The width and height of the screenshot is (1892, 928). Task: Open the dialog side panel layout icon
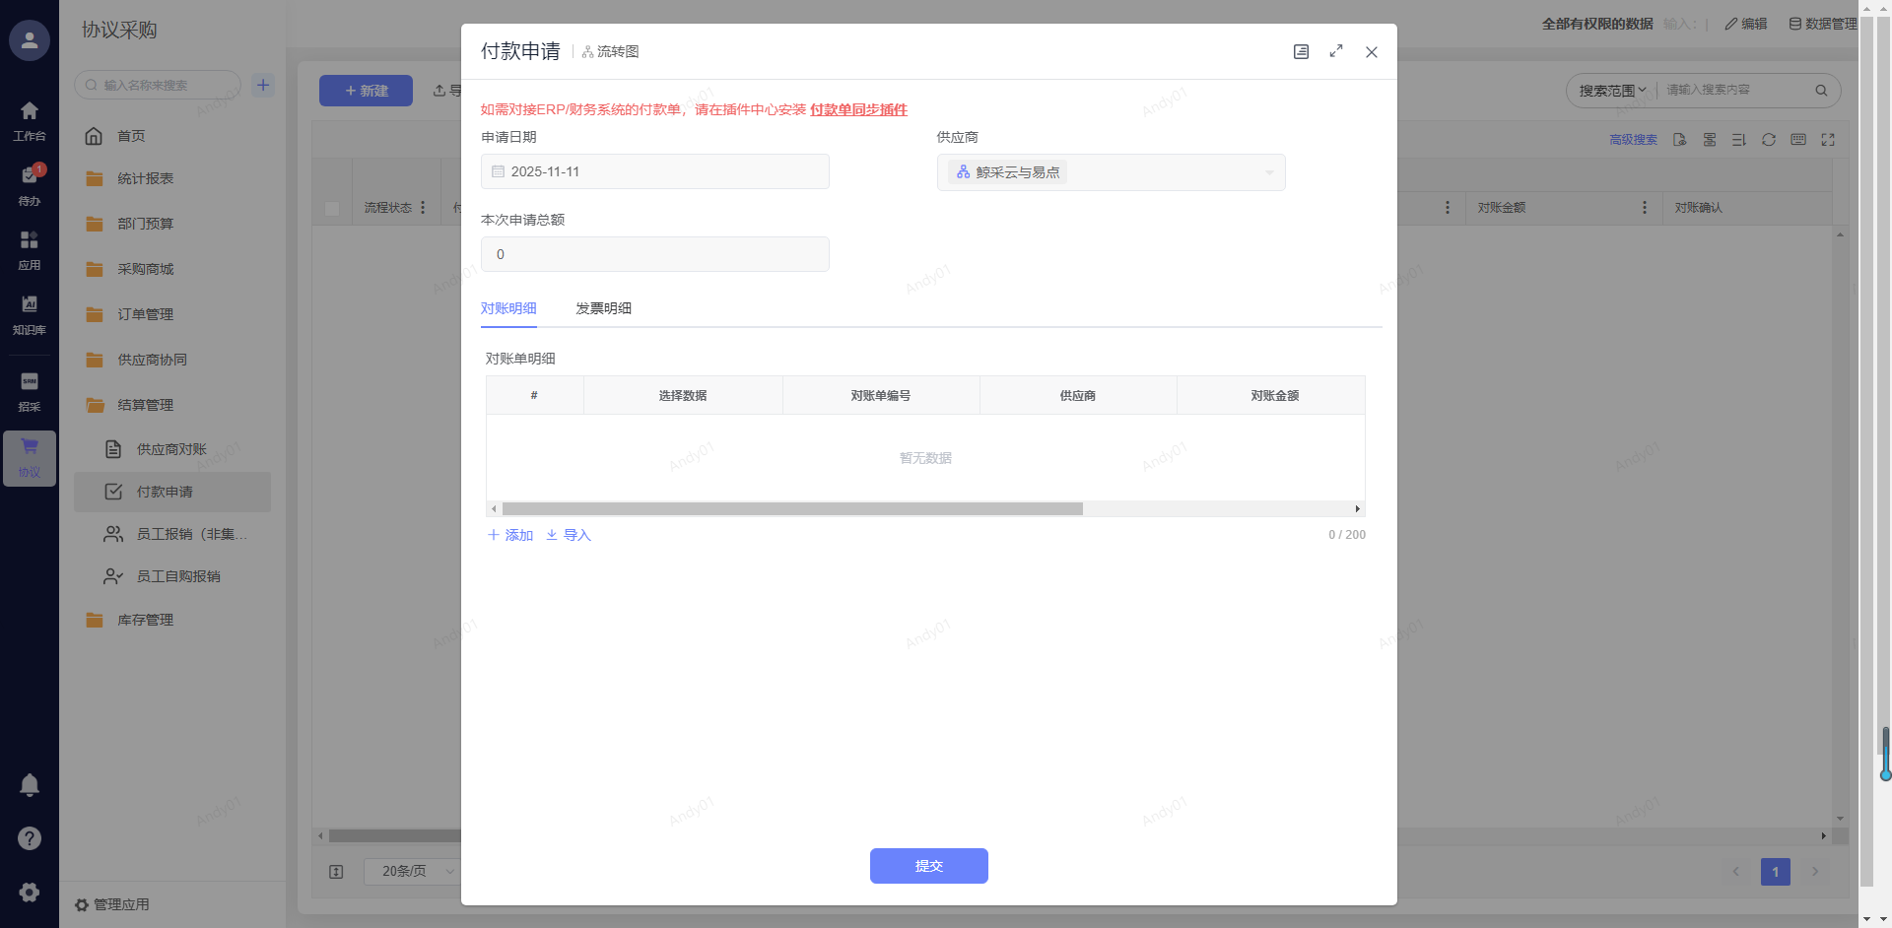click(x=1301, y=51)
